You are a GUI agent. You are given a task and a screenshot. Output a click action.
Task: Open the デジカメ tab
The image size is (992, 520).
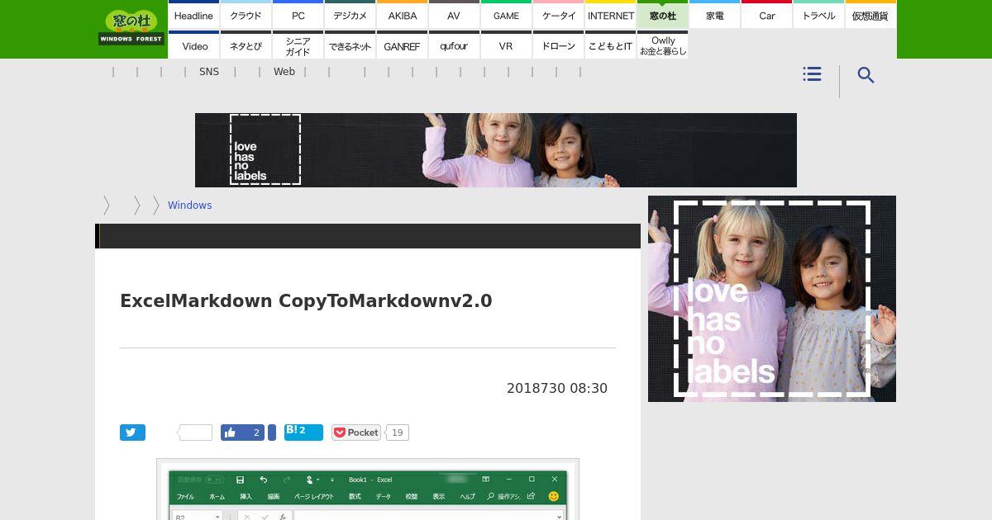coord(350,15)
